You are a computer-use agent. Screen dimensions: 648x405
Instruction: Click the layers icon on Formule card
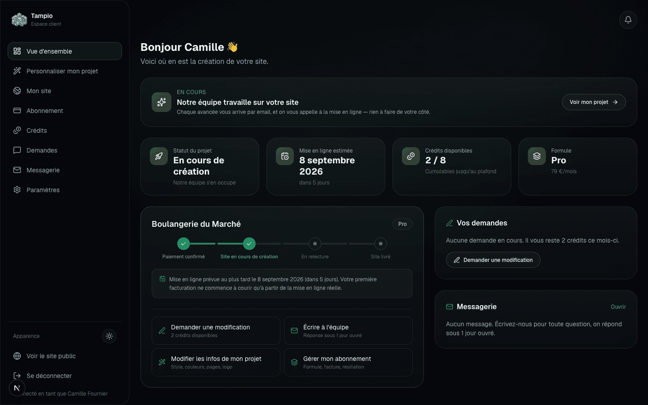click(537, 156)
